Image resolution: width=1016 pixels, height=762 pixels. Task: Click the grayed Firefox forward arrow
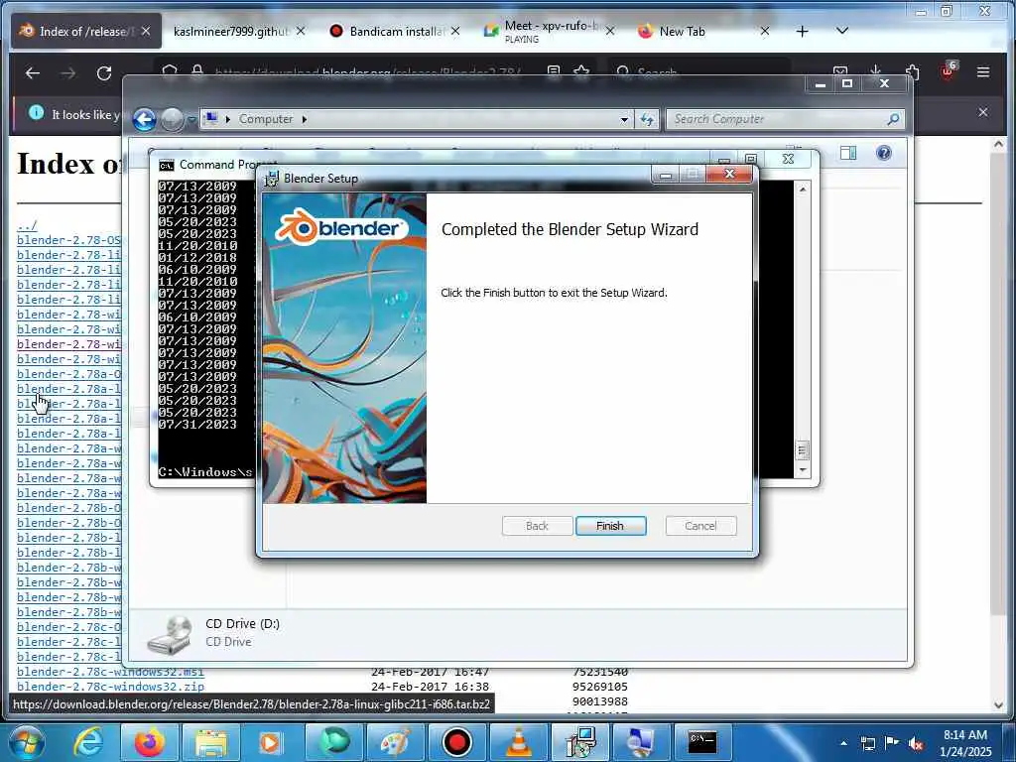[68, 73]
